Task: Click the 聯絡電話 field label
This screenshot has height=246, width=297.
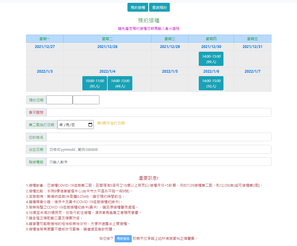Action: click(36, 162)
